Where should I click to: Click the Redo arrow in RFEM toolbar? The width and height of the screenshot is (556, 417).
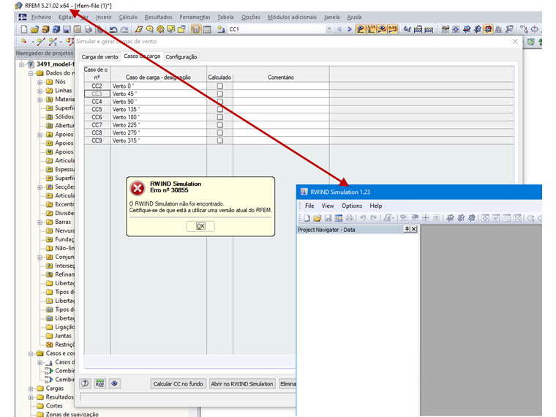pos(124,29)
